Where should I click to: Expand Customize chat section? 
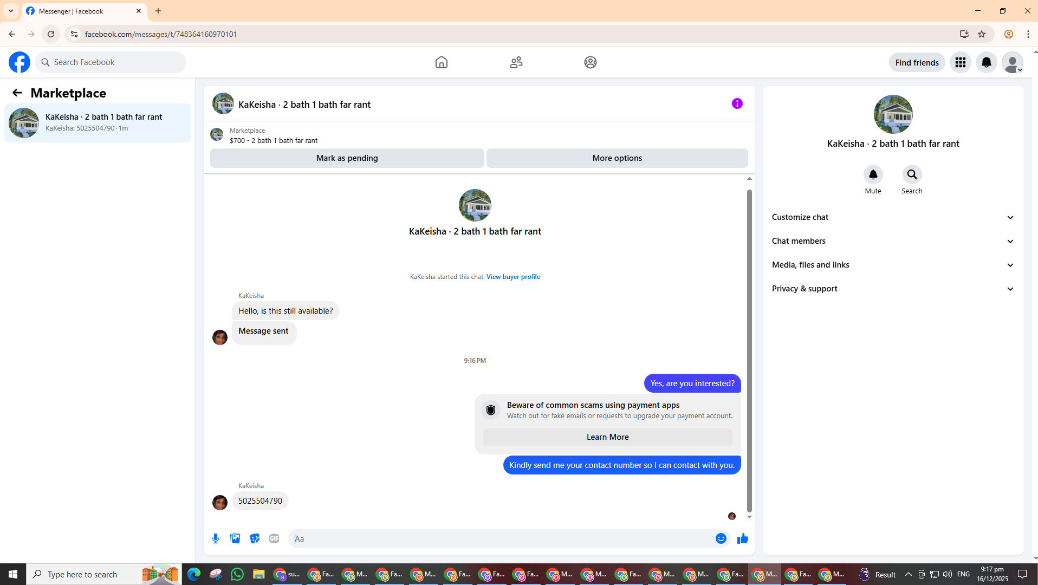[893, 217]
